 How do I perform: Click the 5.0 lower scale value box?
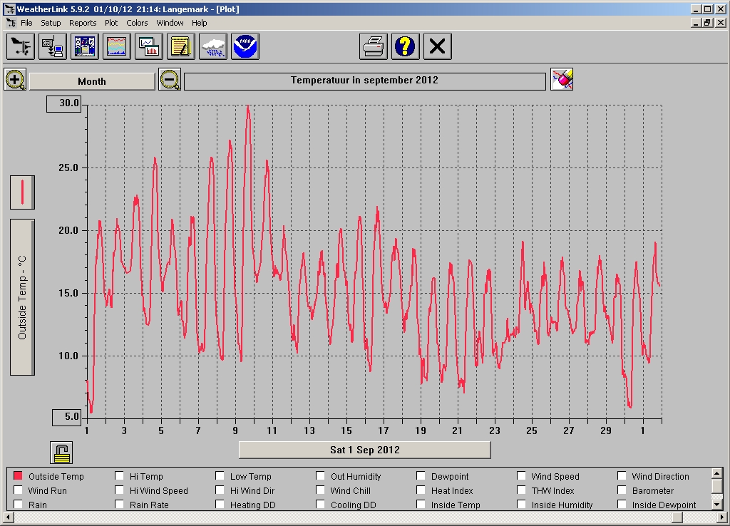coord(67,417)
